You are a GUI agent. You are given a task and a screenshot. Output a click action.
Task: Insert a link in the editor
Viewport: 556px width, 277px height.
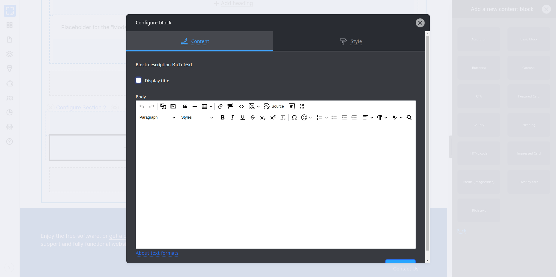(220, 106)
